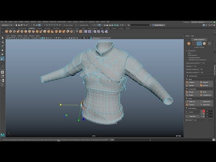Toggle snap to grids icon
The image size is (216, 162).
(x=47, y=25)
